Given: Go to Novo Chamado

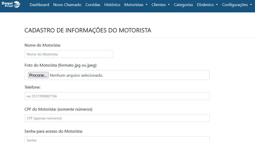Looking at the screenshot, I should tap(67, 5).
